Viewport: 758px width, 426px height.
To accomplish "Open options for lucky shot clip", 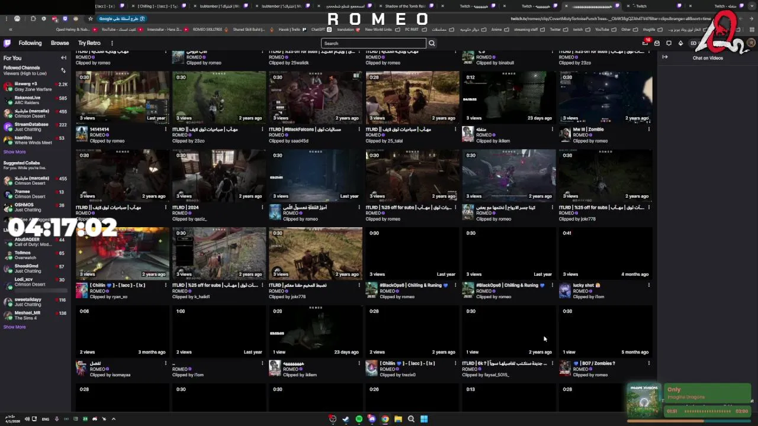I will tap(649, 285).
